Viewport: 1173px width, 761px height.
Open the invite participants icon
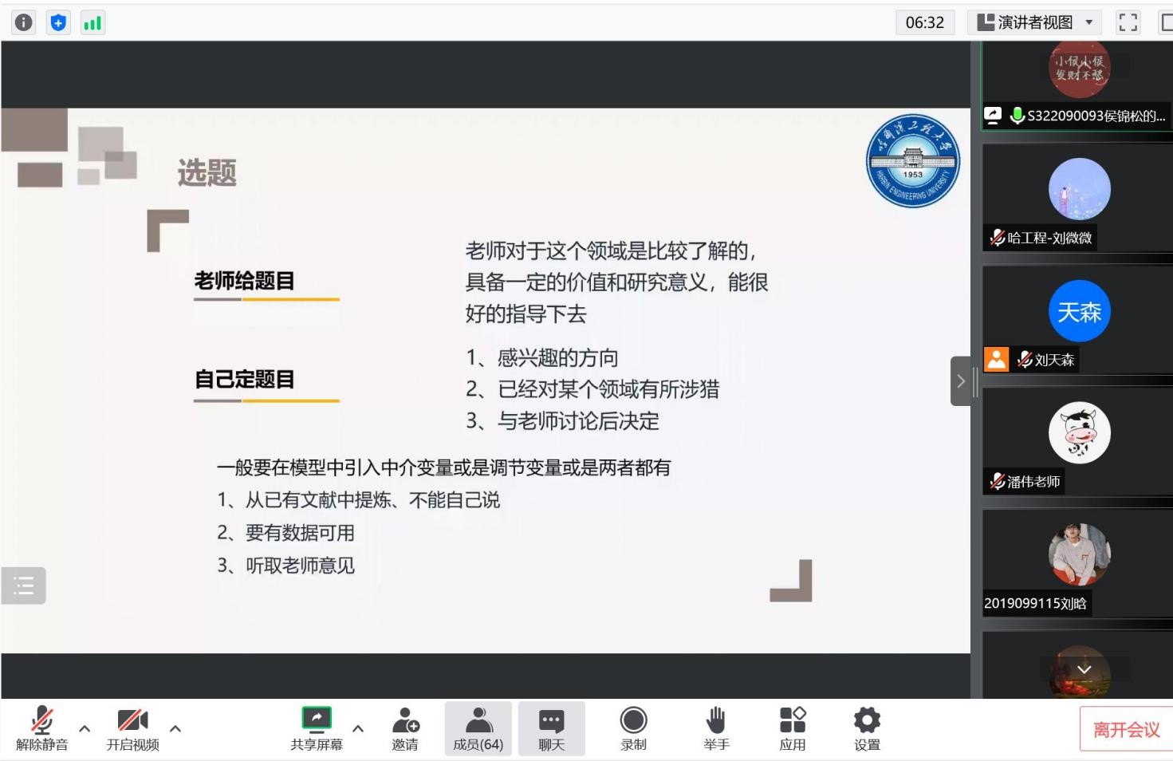click(405, 728)
